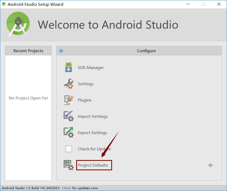
Task: Click the Check updates link
Action: click(67, 188)
